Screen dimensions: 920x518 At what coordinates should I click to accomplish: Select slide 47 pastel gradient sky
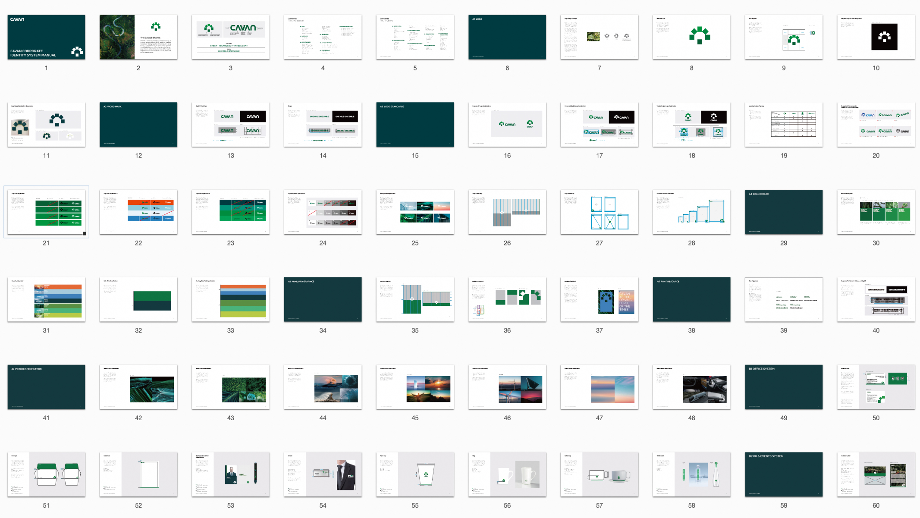pos(600,387)
